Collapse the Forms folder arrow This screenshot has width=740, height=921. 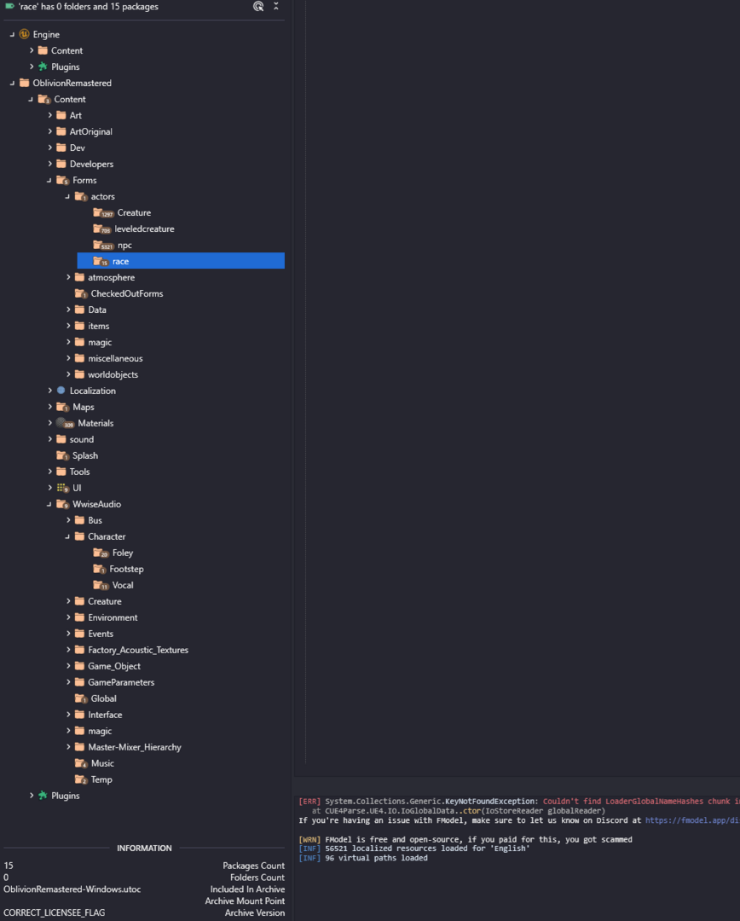tap(49, 180)
